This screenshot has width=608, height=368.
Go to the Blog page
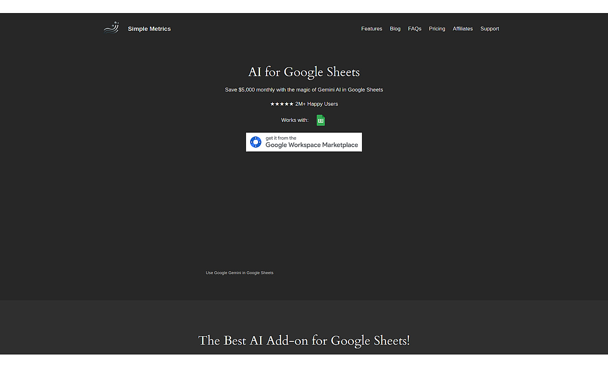click(395, 29)
